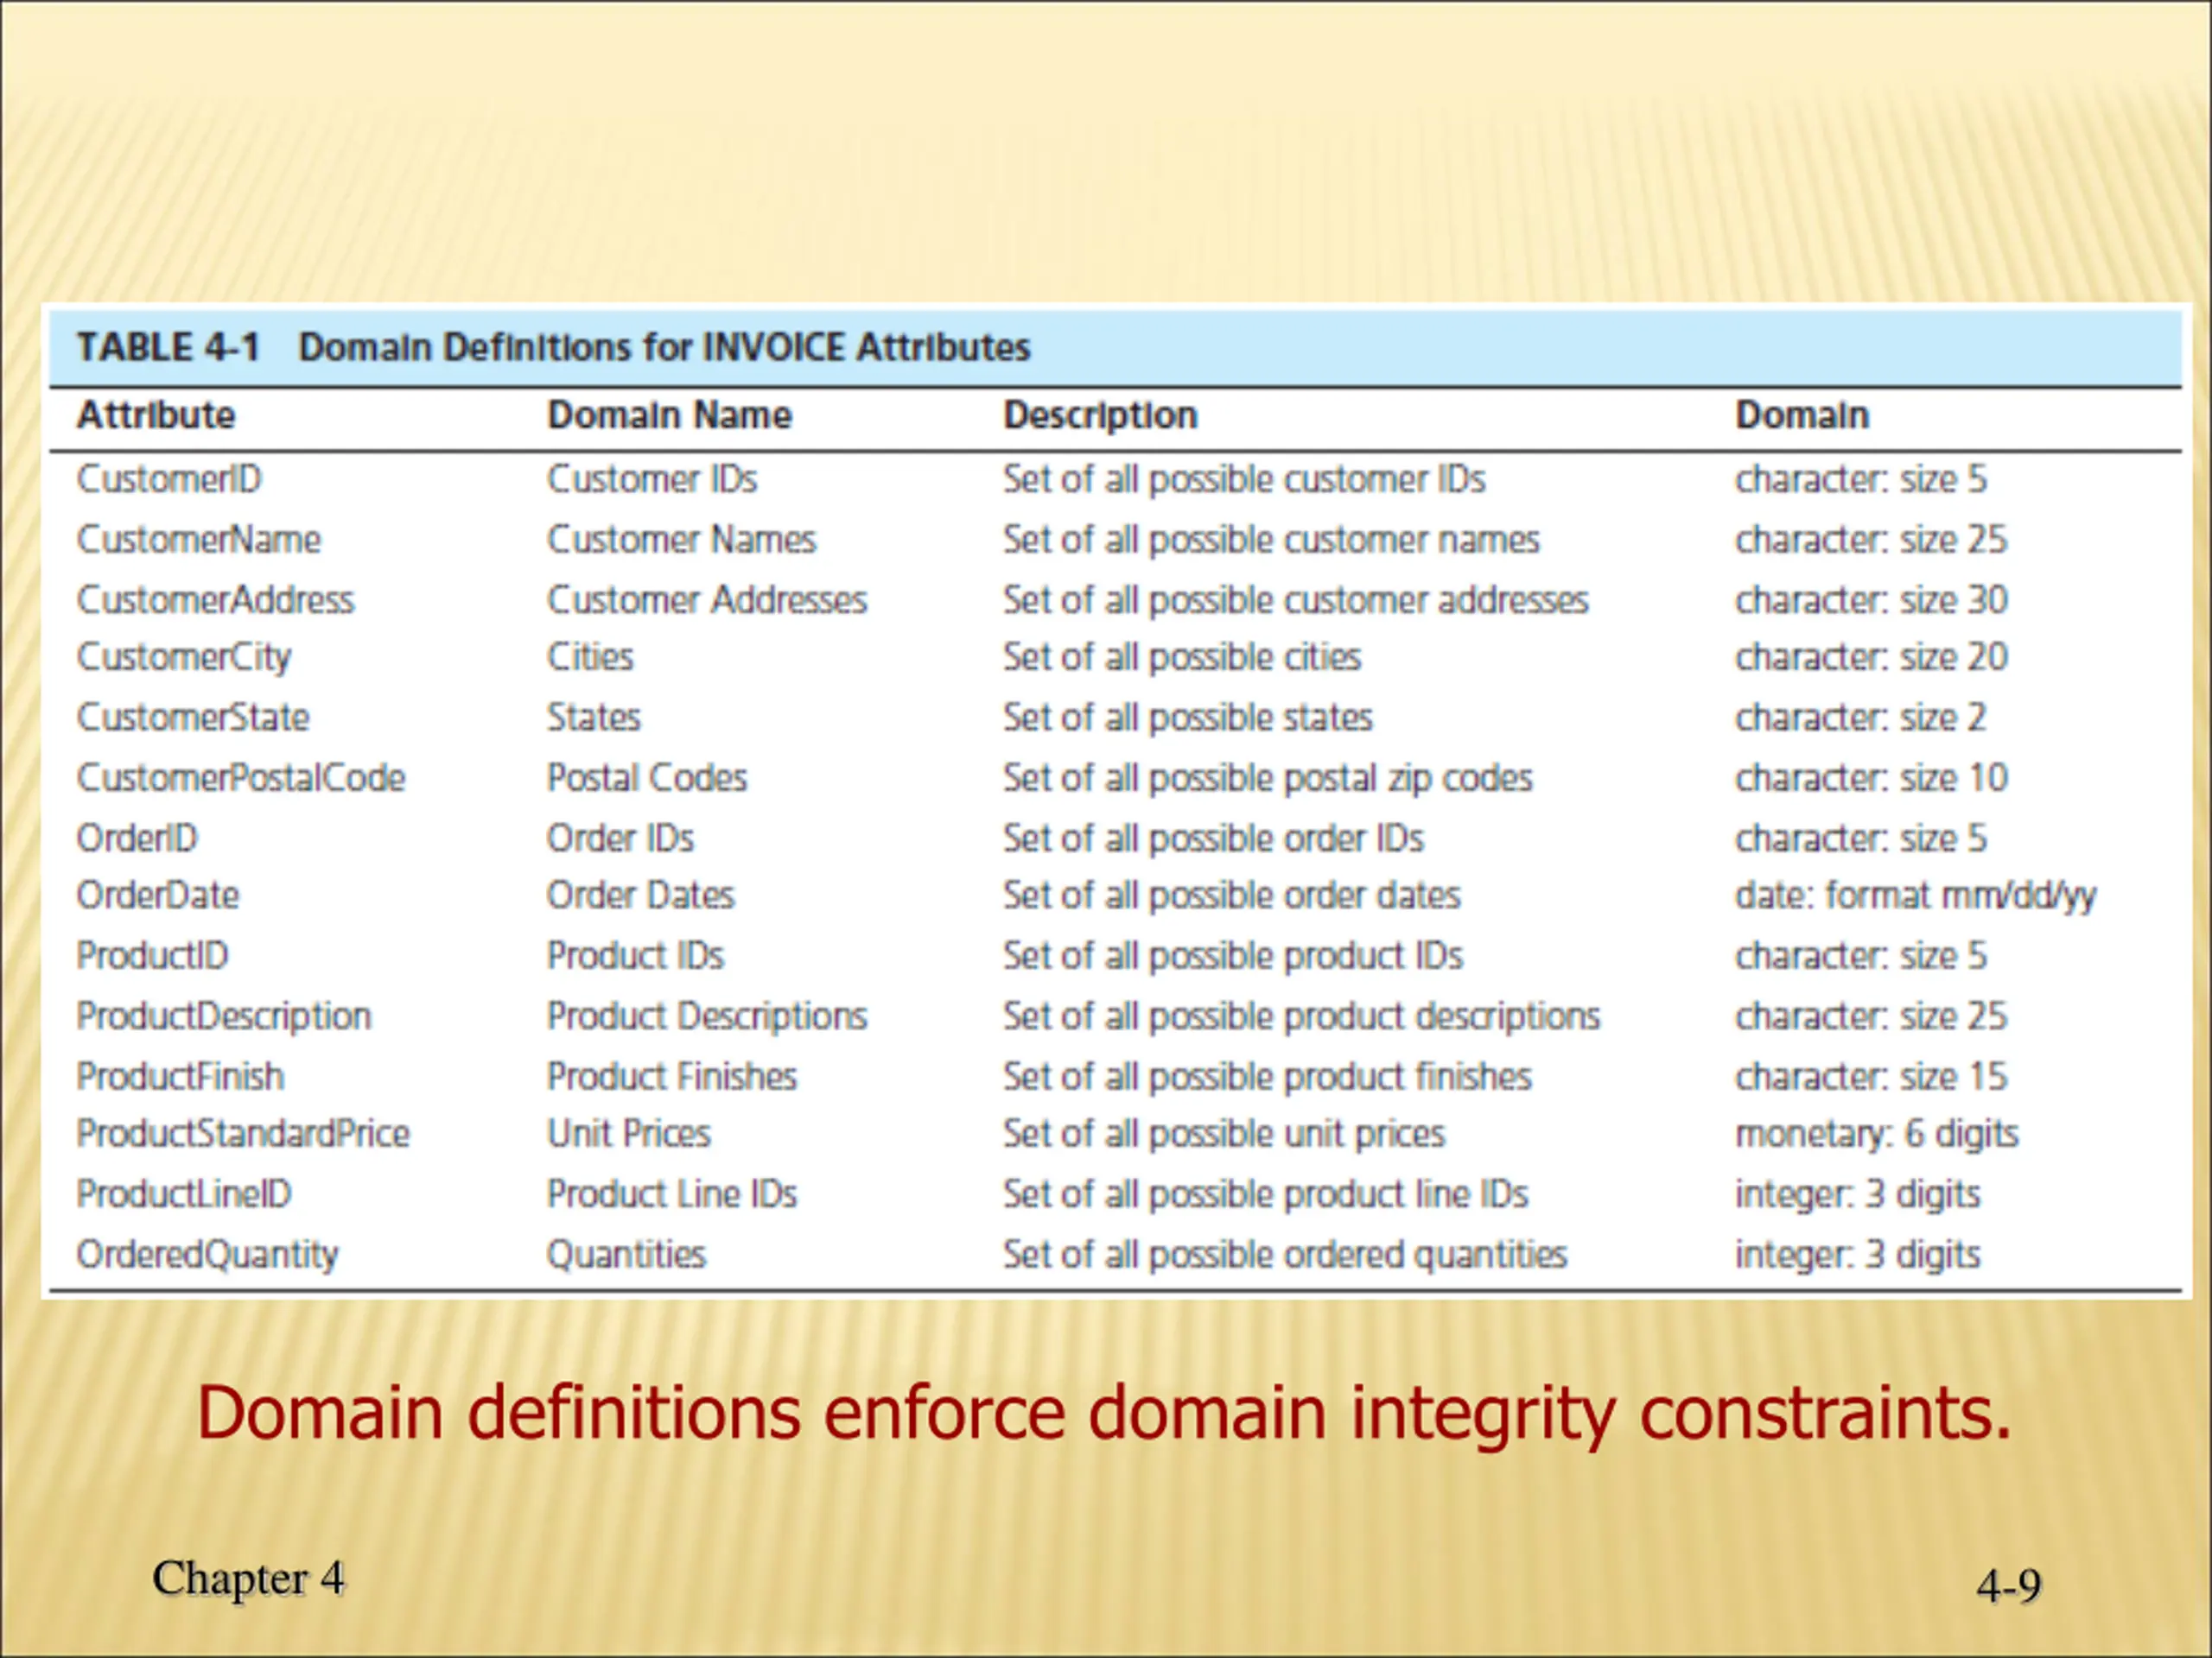
Task: Click the 'monetary: 6 digits' domain cell
Action: point(1876,1133)
